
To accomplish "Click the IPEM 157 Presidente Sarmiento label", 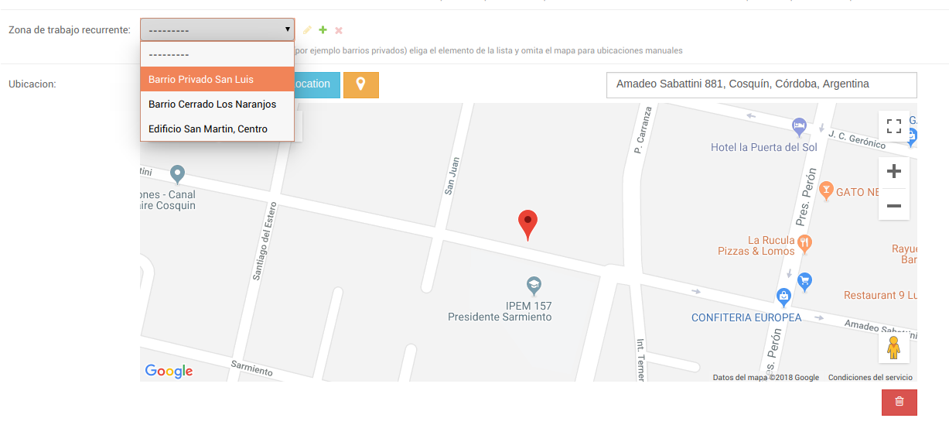I will click(x=500, y=311).
